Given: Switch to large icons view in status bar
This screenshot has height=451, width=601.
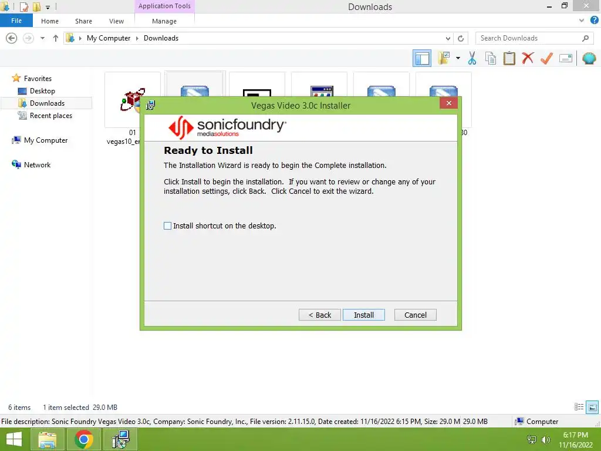Looking at the screenshot, I should point(592,407).
